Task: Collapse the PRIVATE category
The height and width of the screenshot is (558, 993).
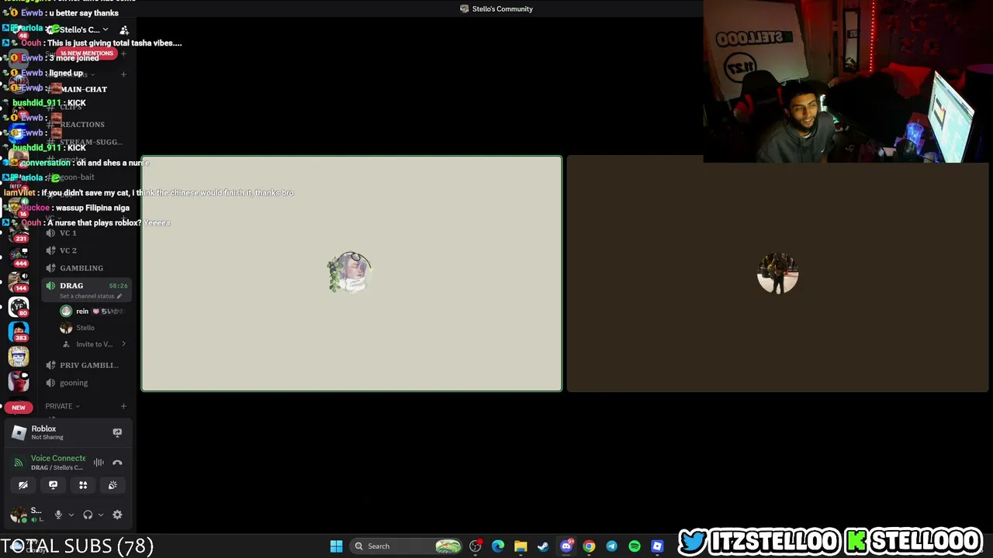Action: 62,406
